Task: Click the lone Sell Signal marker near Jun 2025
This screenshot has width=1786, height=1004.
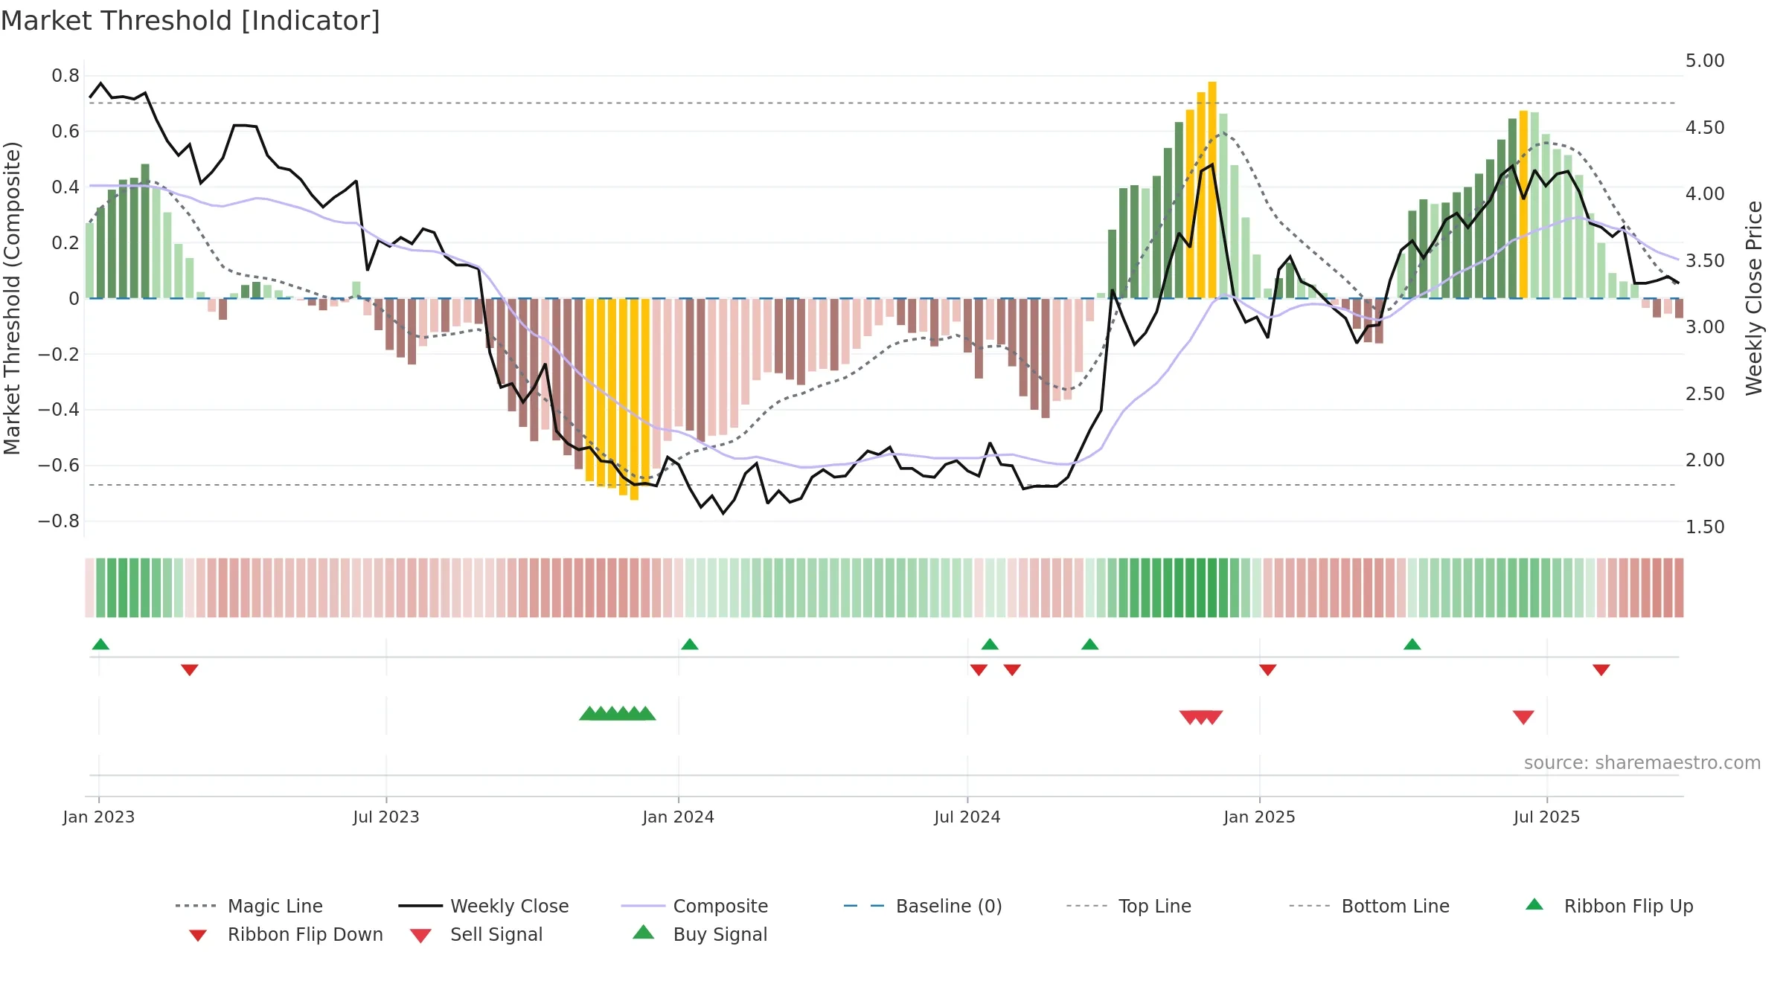Action: click(1523, 717)
